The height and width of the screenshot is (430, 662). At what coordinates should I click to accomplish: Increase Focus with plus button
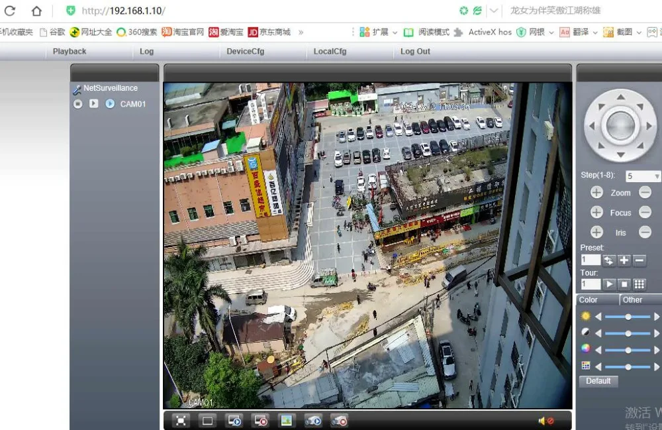[x=596, y=212]
